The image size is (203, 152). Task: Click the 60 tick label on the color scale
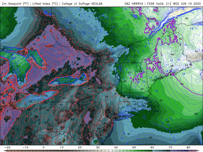[152, 147]
